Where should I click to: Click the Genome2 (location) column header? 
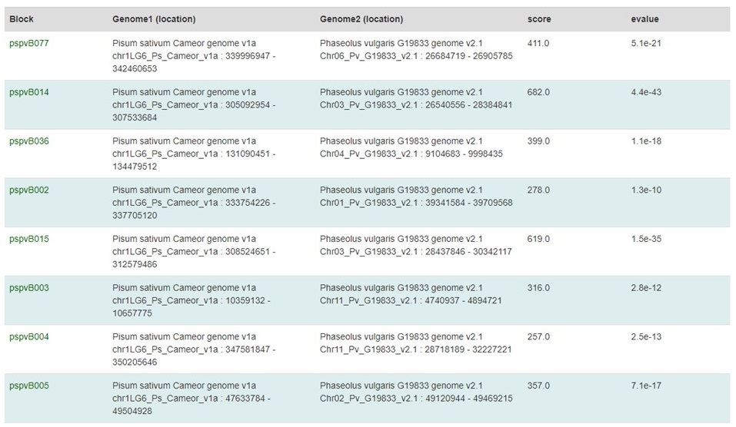click(x=361, y=19)
